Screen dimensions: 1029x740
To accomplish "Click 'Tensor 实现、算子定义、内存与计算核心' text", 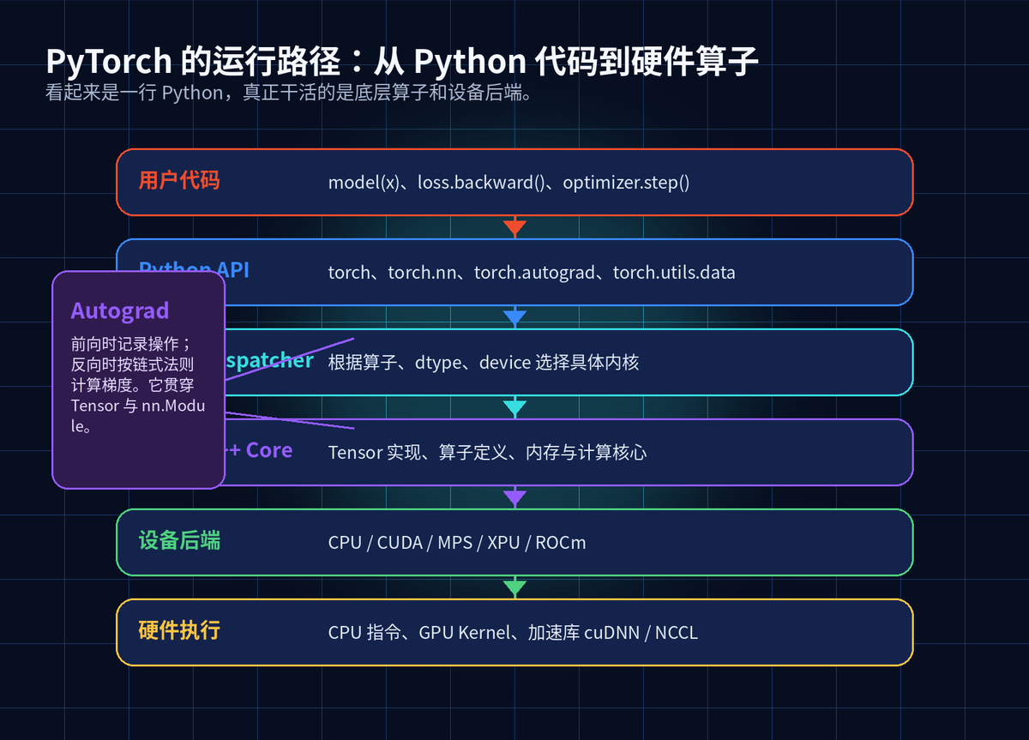I will click(487, 453).
